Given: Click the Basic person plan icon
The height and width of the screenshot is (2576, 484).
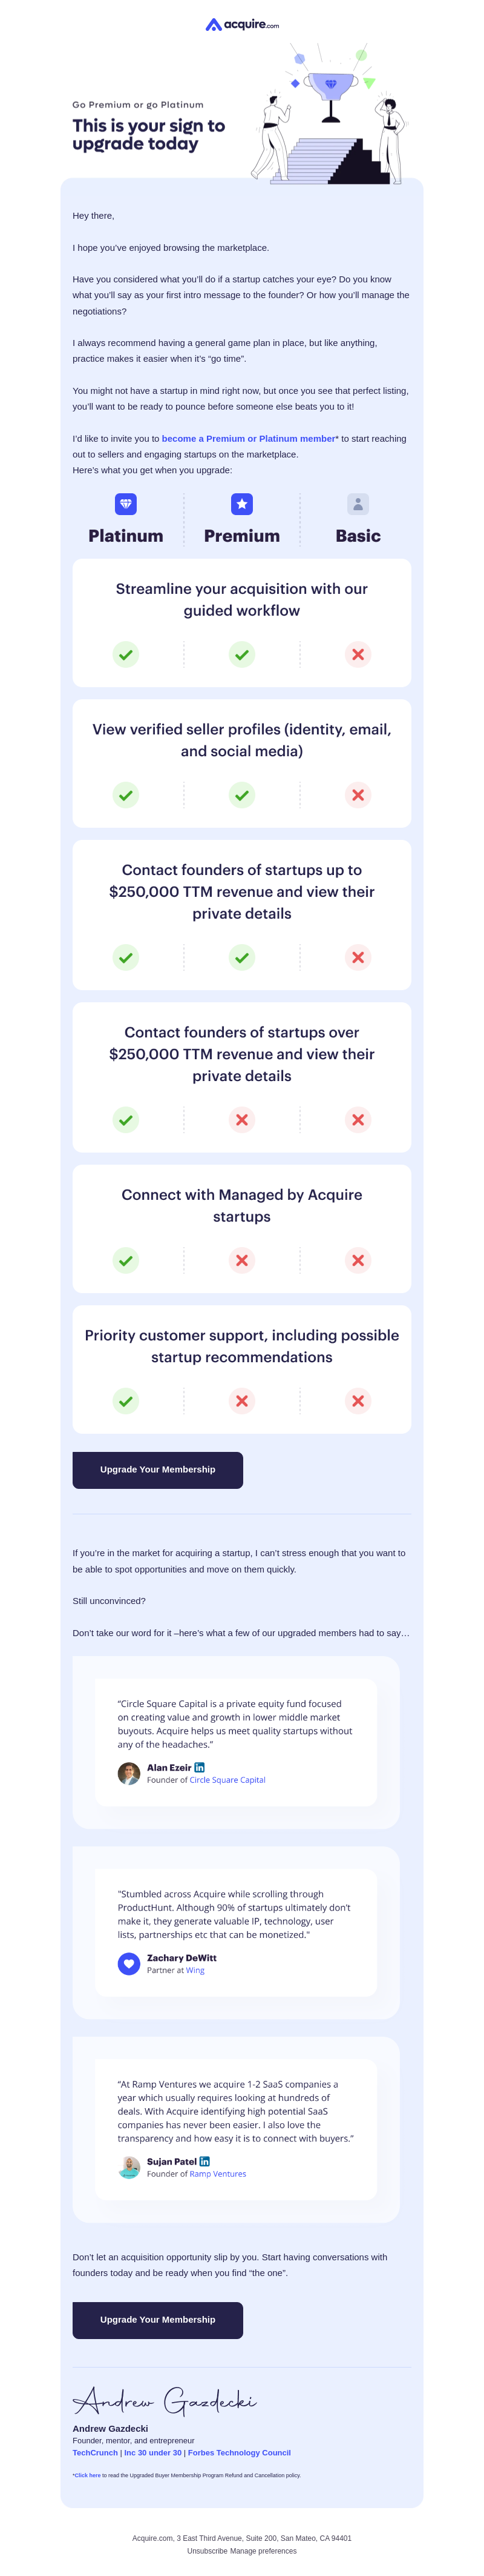Looking at the screenshot, I should pyautogui.click(x=358, y=504).
